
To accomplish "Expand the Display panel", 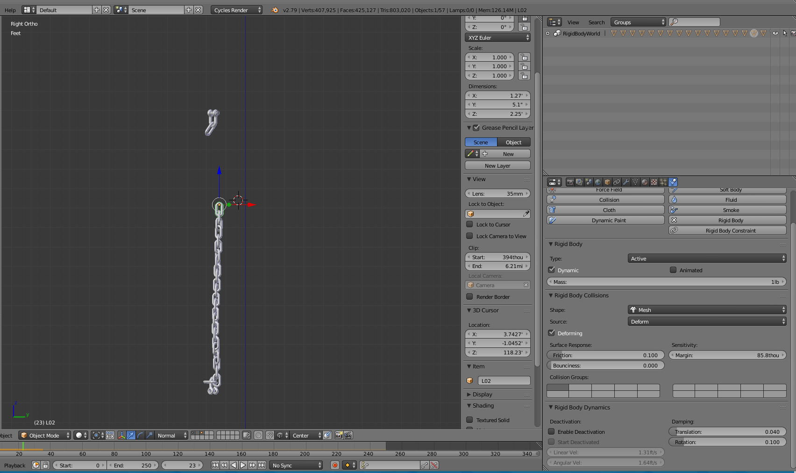I will pyautogui.click(x=483, y=394).
